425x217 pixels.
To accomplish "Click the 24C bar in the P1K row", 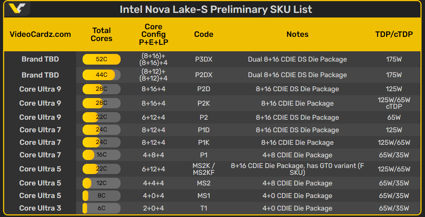I will point(101,142).
